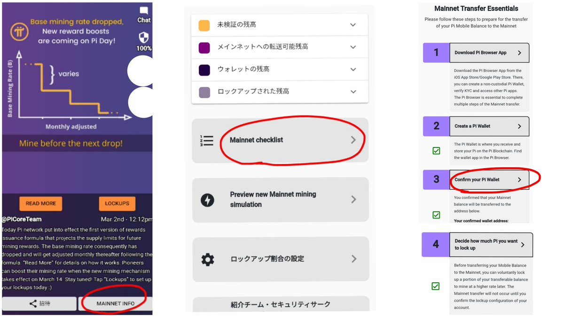Tap dark ウォレットの残高 color swatch
This screenshot has height=317, width=564.
[204, 70]
